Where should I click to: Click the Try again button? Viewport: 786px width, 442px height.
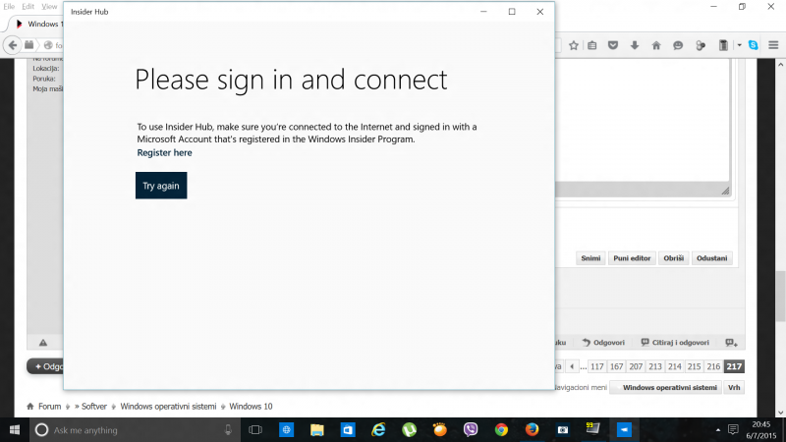tap(161, 186)
